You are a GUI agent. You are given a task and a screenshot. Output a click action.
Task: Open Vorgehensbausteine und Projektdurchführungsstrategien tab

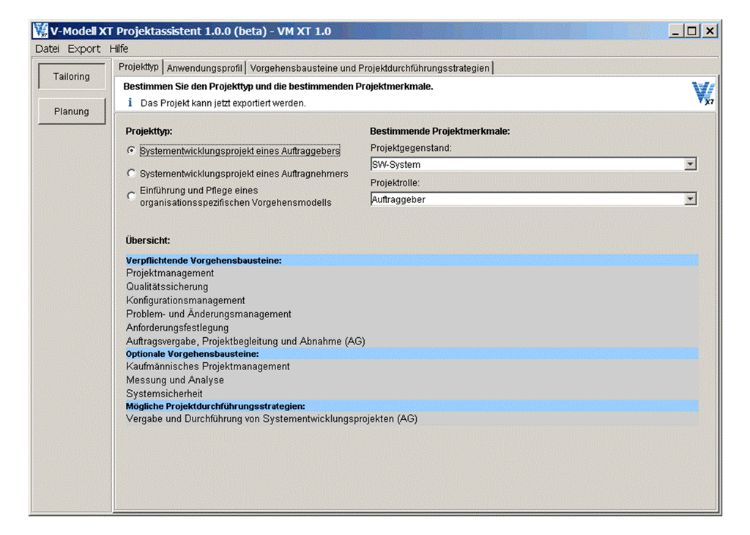[370, 68]
